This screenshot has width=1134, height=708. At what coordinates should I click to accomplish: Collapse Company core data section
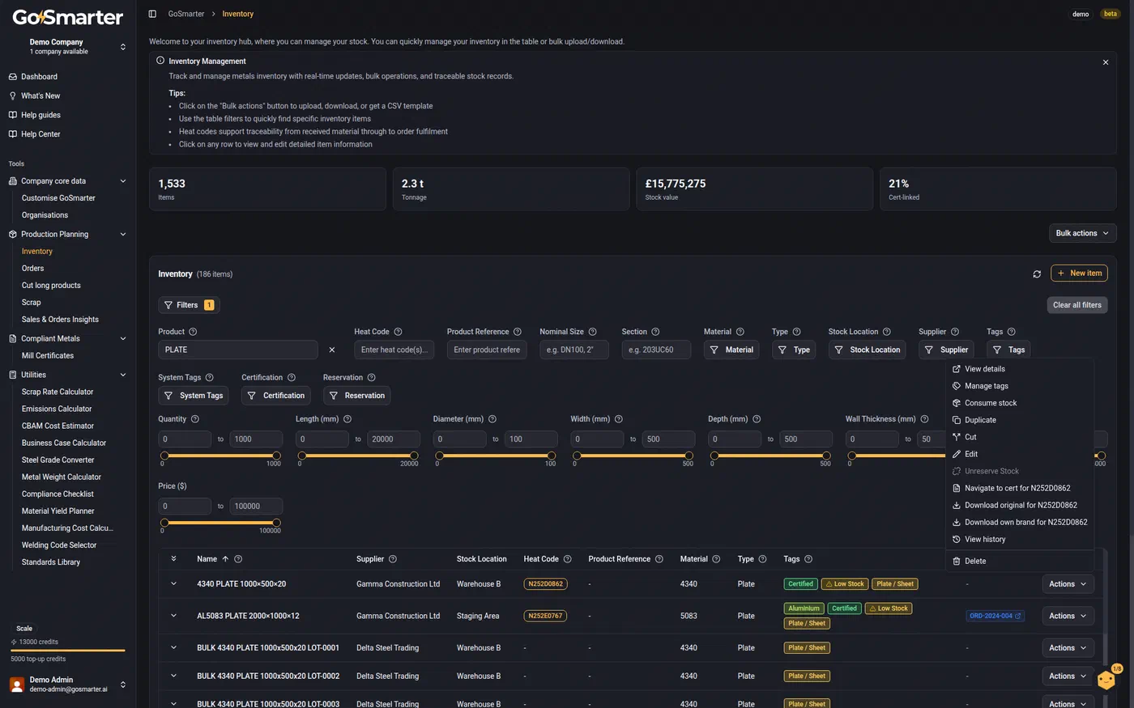click(x=123, y=181)
